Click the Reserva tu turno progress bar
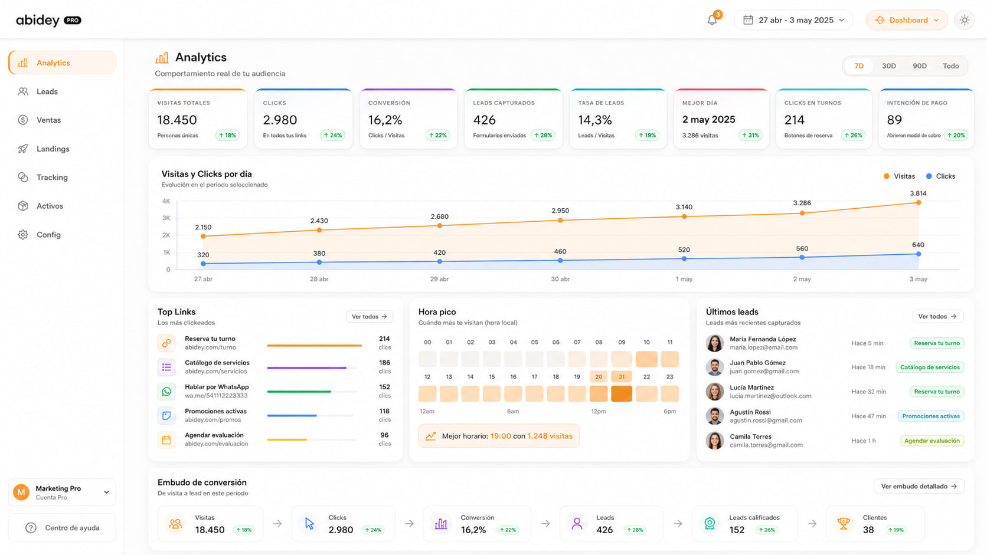This screenshot has width=987, height=555. [314, 346]
